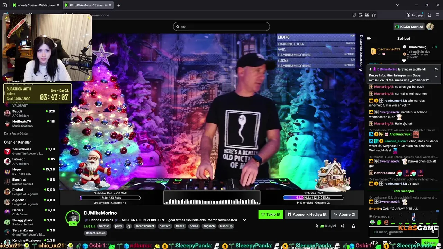Open ilkerfirat recommended channel
This screenshot has width=443, height=249.
[x=29, y=182]
